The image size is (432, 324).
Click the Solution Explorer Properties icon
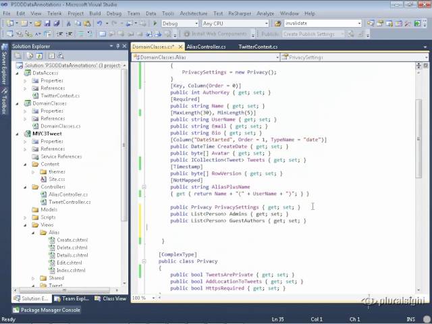pos(18,56)
